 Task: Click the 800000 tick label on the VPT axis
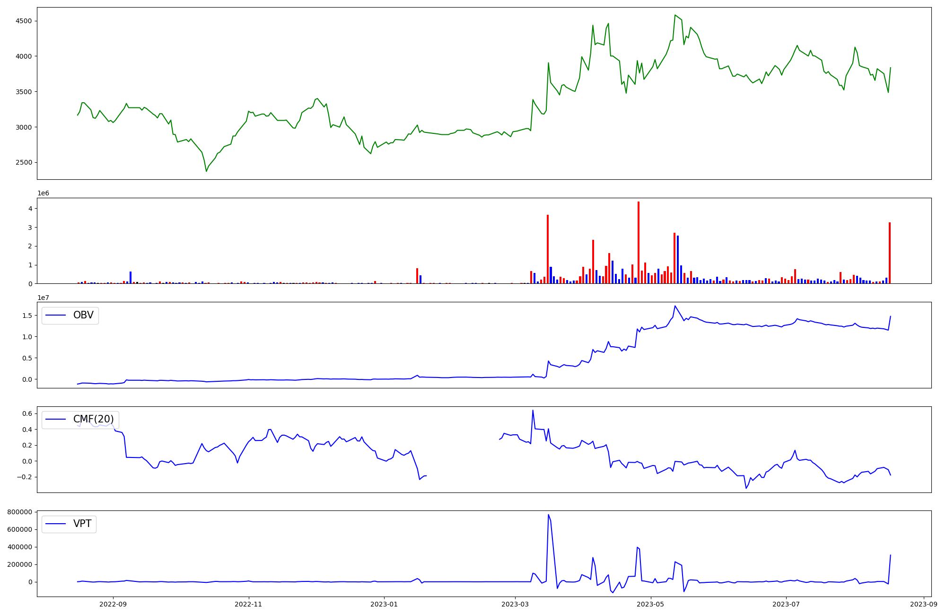tap(19, 512)
